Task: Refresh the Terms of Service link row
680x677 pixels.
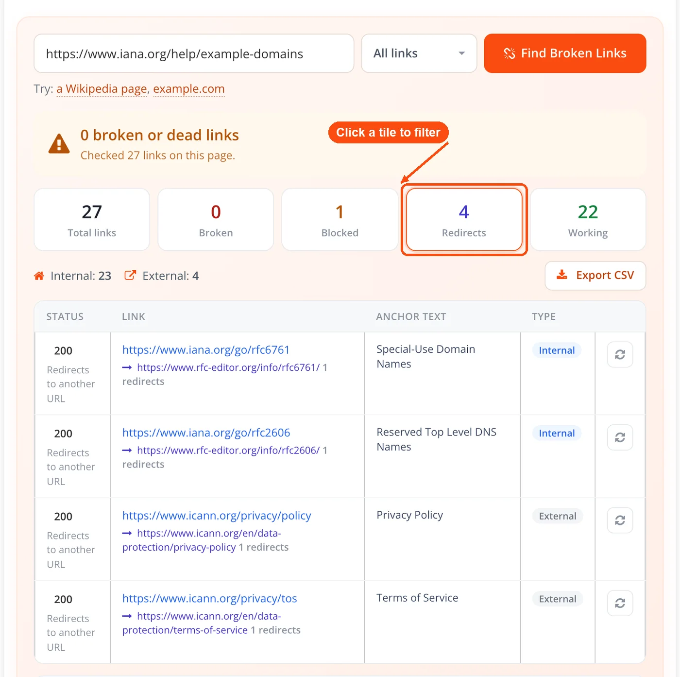Action: click(x=620, y=603)
